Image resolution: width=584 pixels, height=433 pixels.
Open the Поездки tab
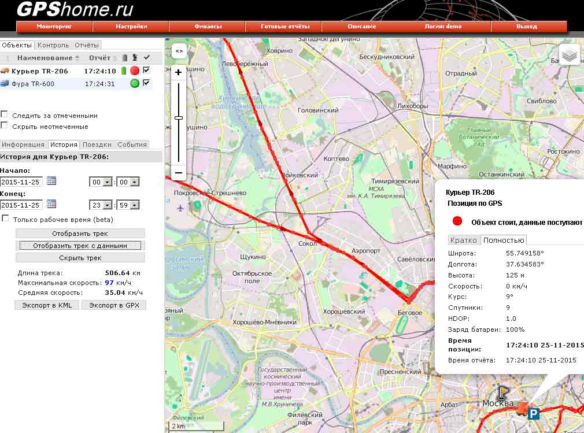point(97,145)
